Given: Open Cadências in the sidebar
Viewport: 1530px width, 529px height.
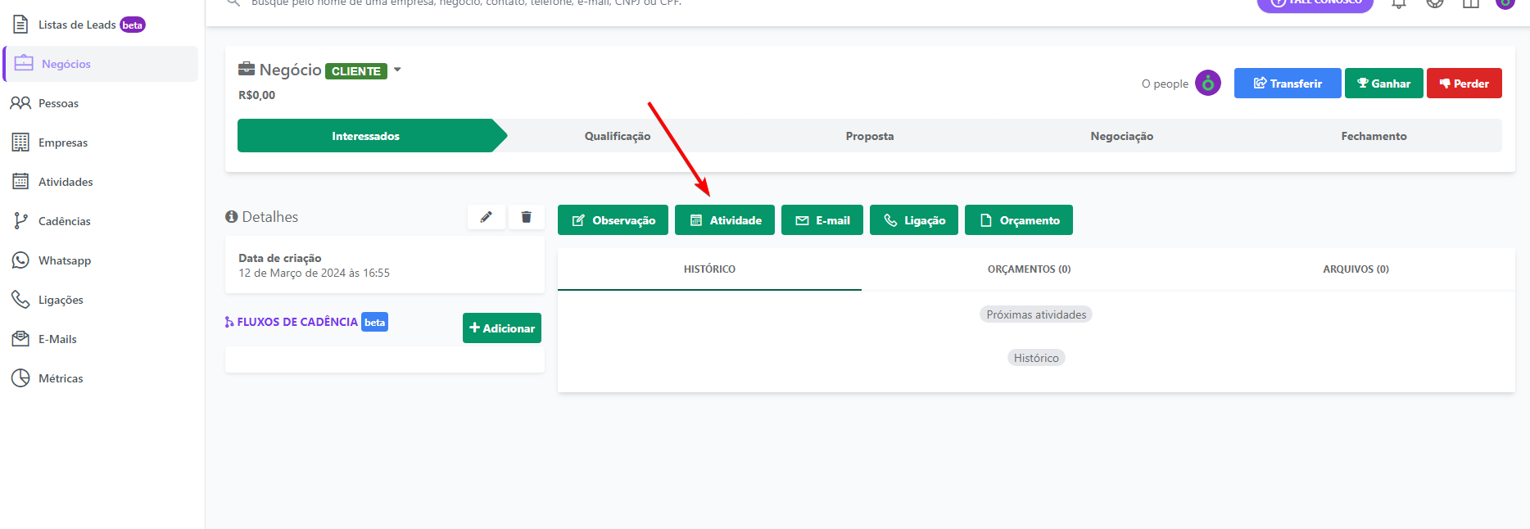Looking at the screenshot, I should click(64, 221).
